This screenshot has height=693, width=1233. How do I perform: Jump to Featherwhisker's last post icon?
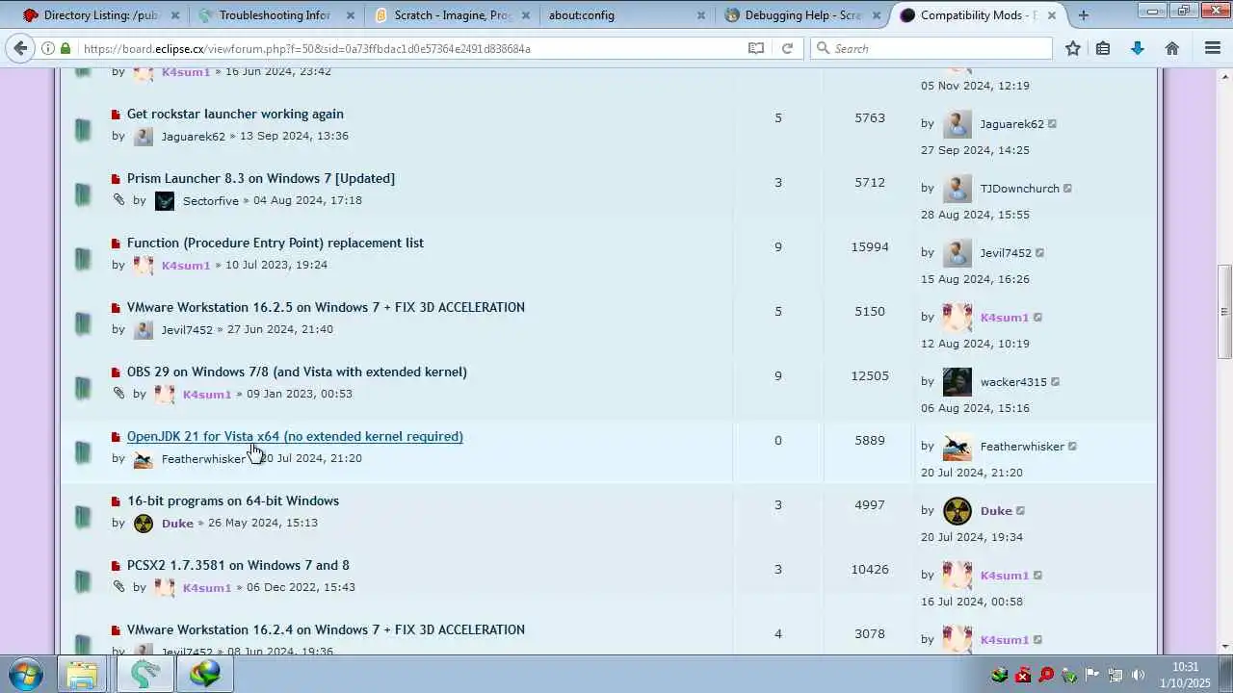(1072, 447)
